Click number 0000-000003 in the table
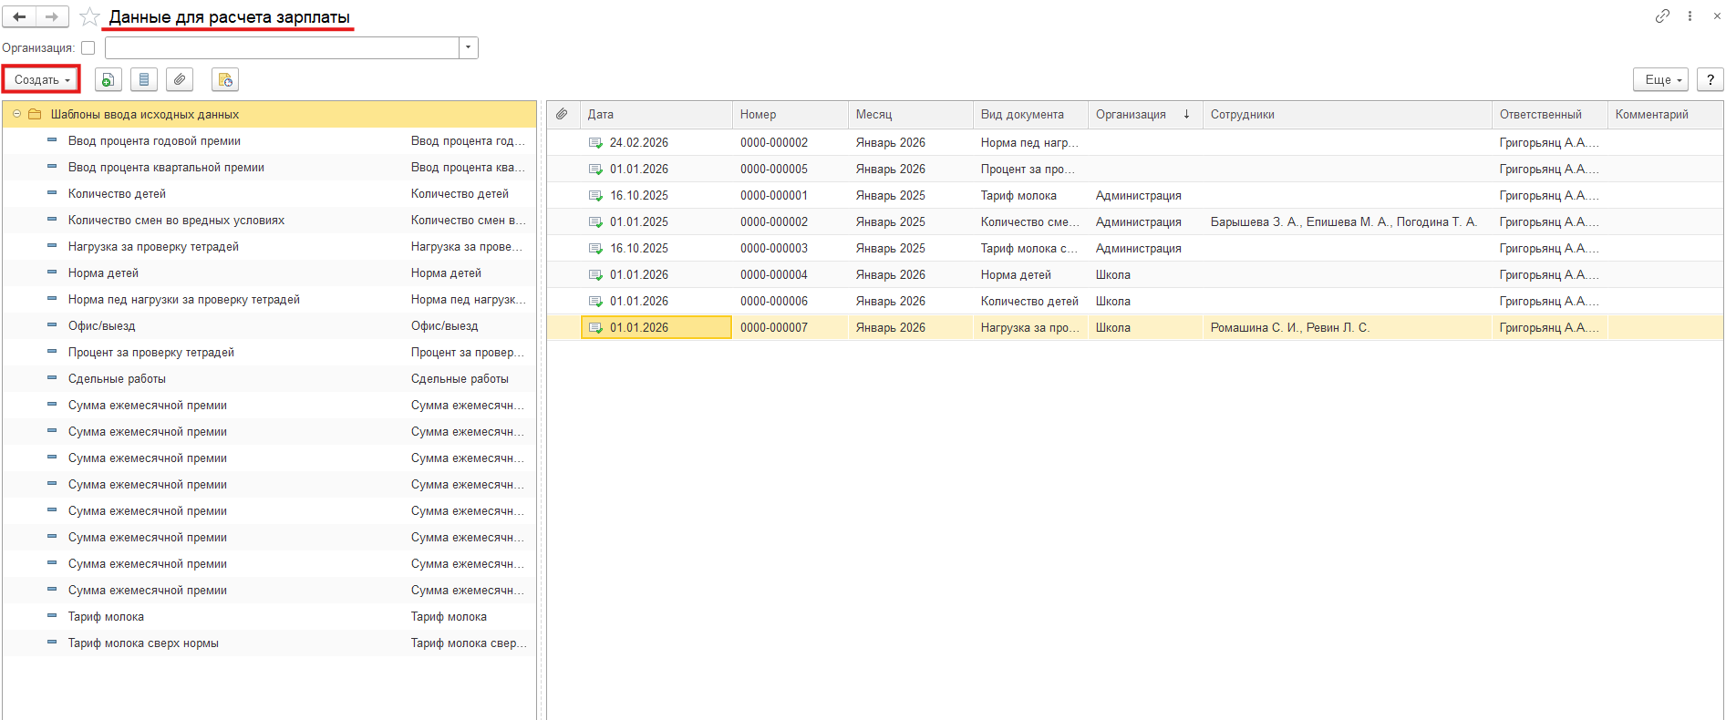This screenshot has height=720, width=1726. 774,249
